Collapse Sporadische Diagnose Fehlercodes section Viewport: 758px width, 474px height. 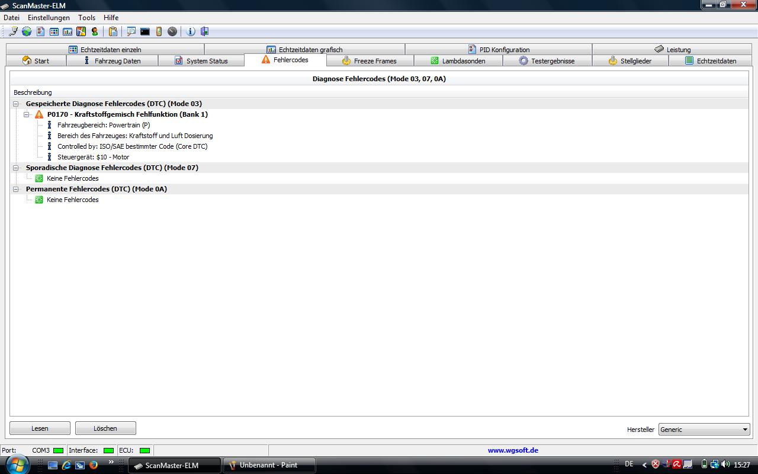tap(16, 168)
